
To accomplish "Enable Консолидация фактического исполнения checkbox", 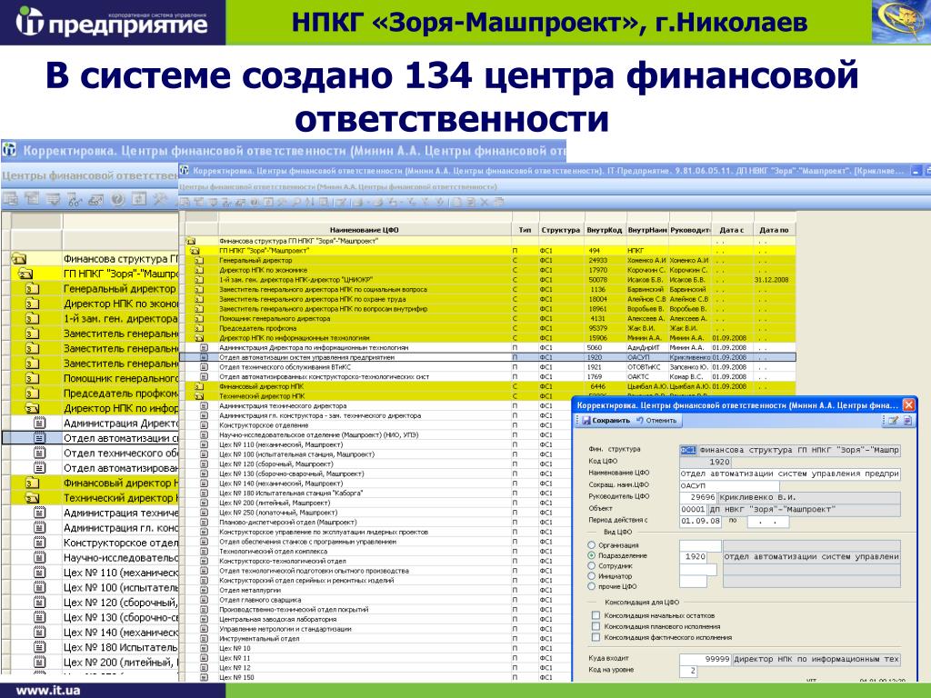I will pos(596,637).
